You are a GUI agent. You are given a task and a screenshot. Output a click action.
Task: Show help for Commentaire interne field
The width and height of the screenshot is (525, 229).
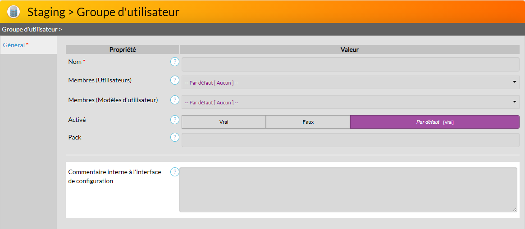[x=175, y=172]
